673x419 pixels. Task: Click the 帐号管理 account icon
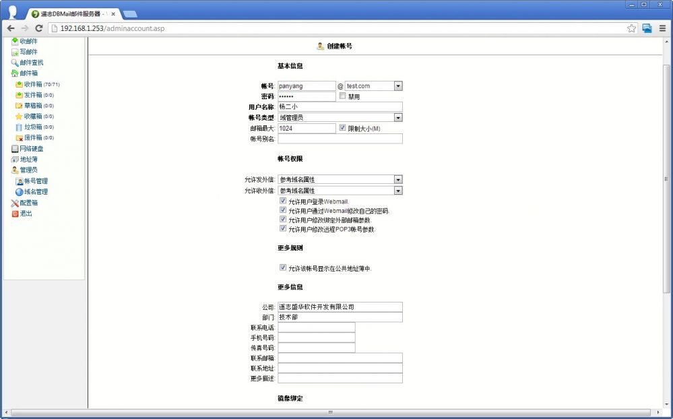point(19,181)
